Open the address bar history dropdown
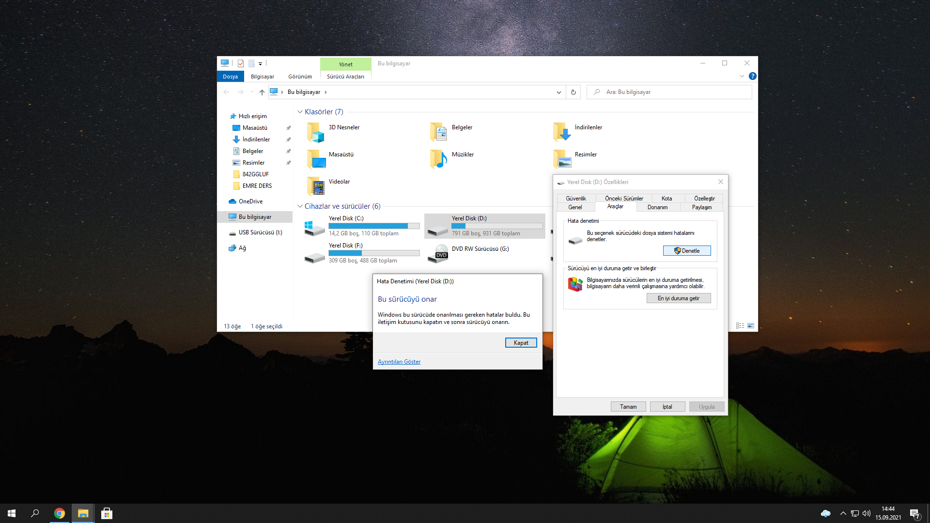Image resolution: width=930 pixels, height=523 pixels. 558,92
